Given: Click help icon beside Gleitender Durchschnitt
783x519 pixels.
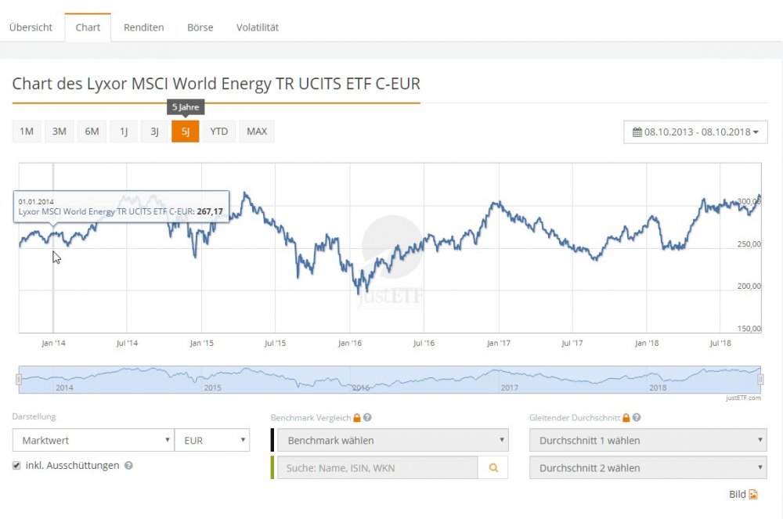Looking at the screenshot, I should [636, 418].
